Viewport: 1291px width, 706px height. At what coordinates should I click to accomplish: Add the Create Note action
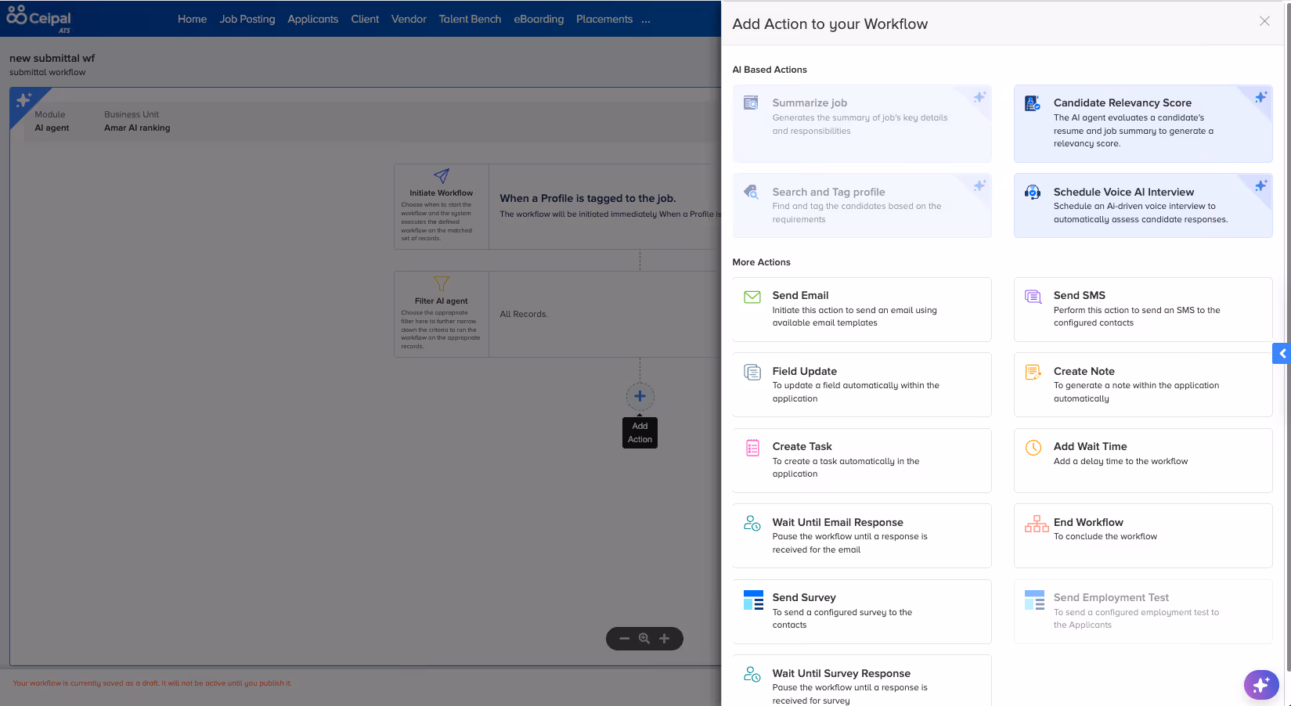[x=1143, y=384]
